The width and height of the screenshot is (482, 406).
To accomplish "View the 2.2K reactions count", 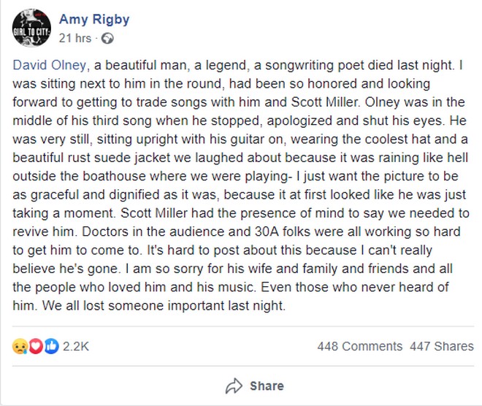I will point(77,347).
